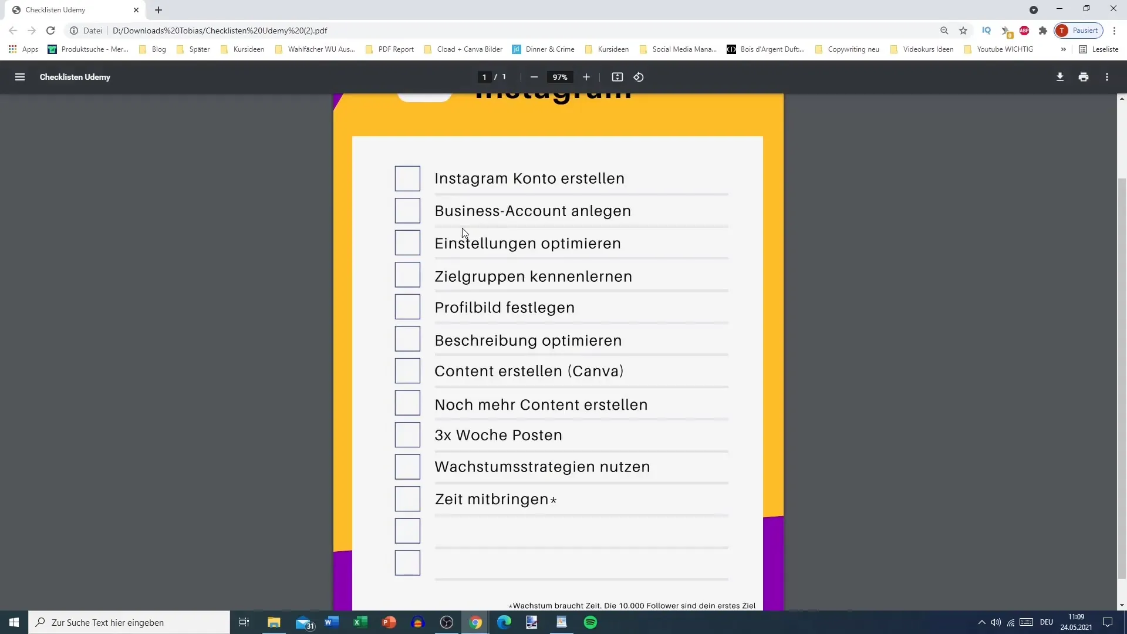The height and width of the screenshot is (634, 1127).
Task: Click the address bar URL
Action: tap(220, 31)
